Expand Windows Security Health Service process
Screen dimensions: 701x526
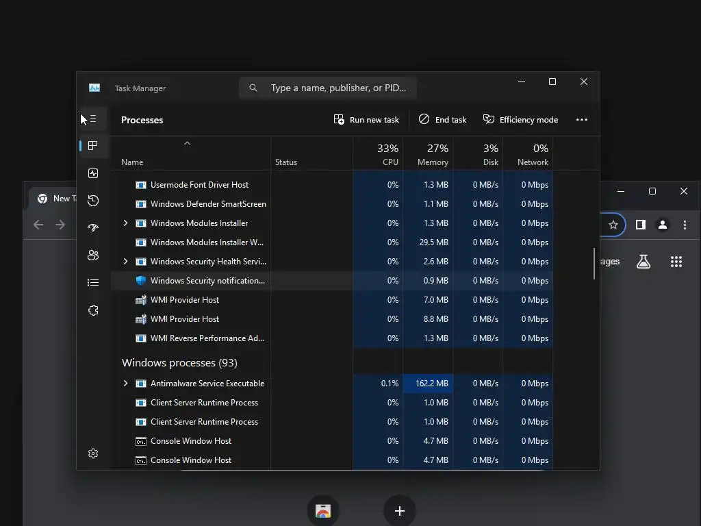click(x=126, y=261)
